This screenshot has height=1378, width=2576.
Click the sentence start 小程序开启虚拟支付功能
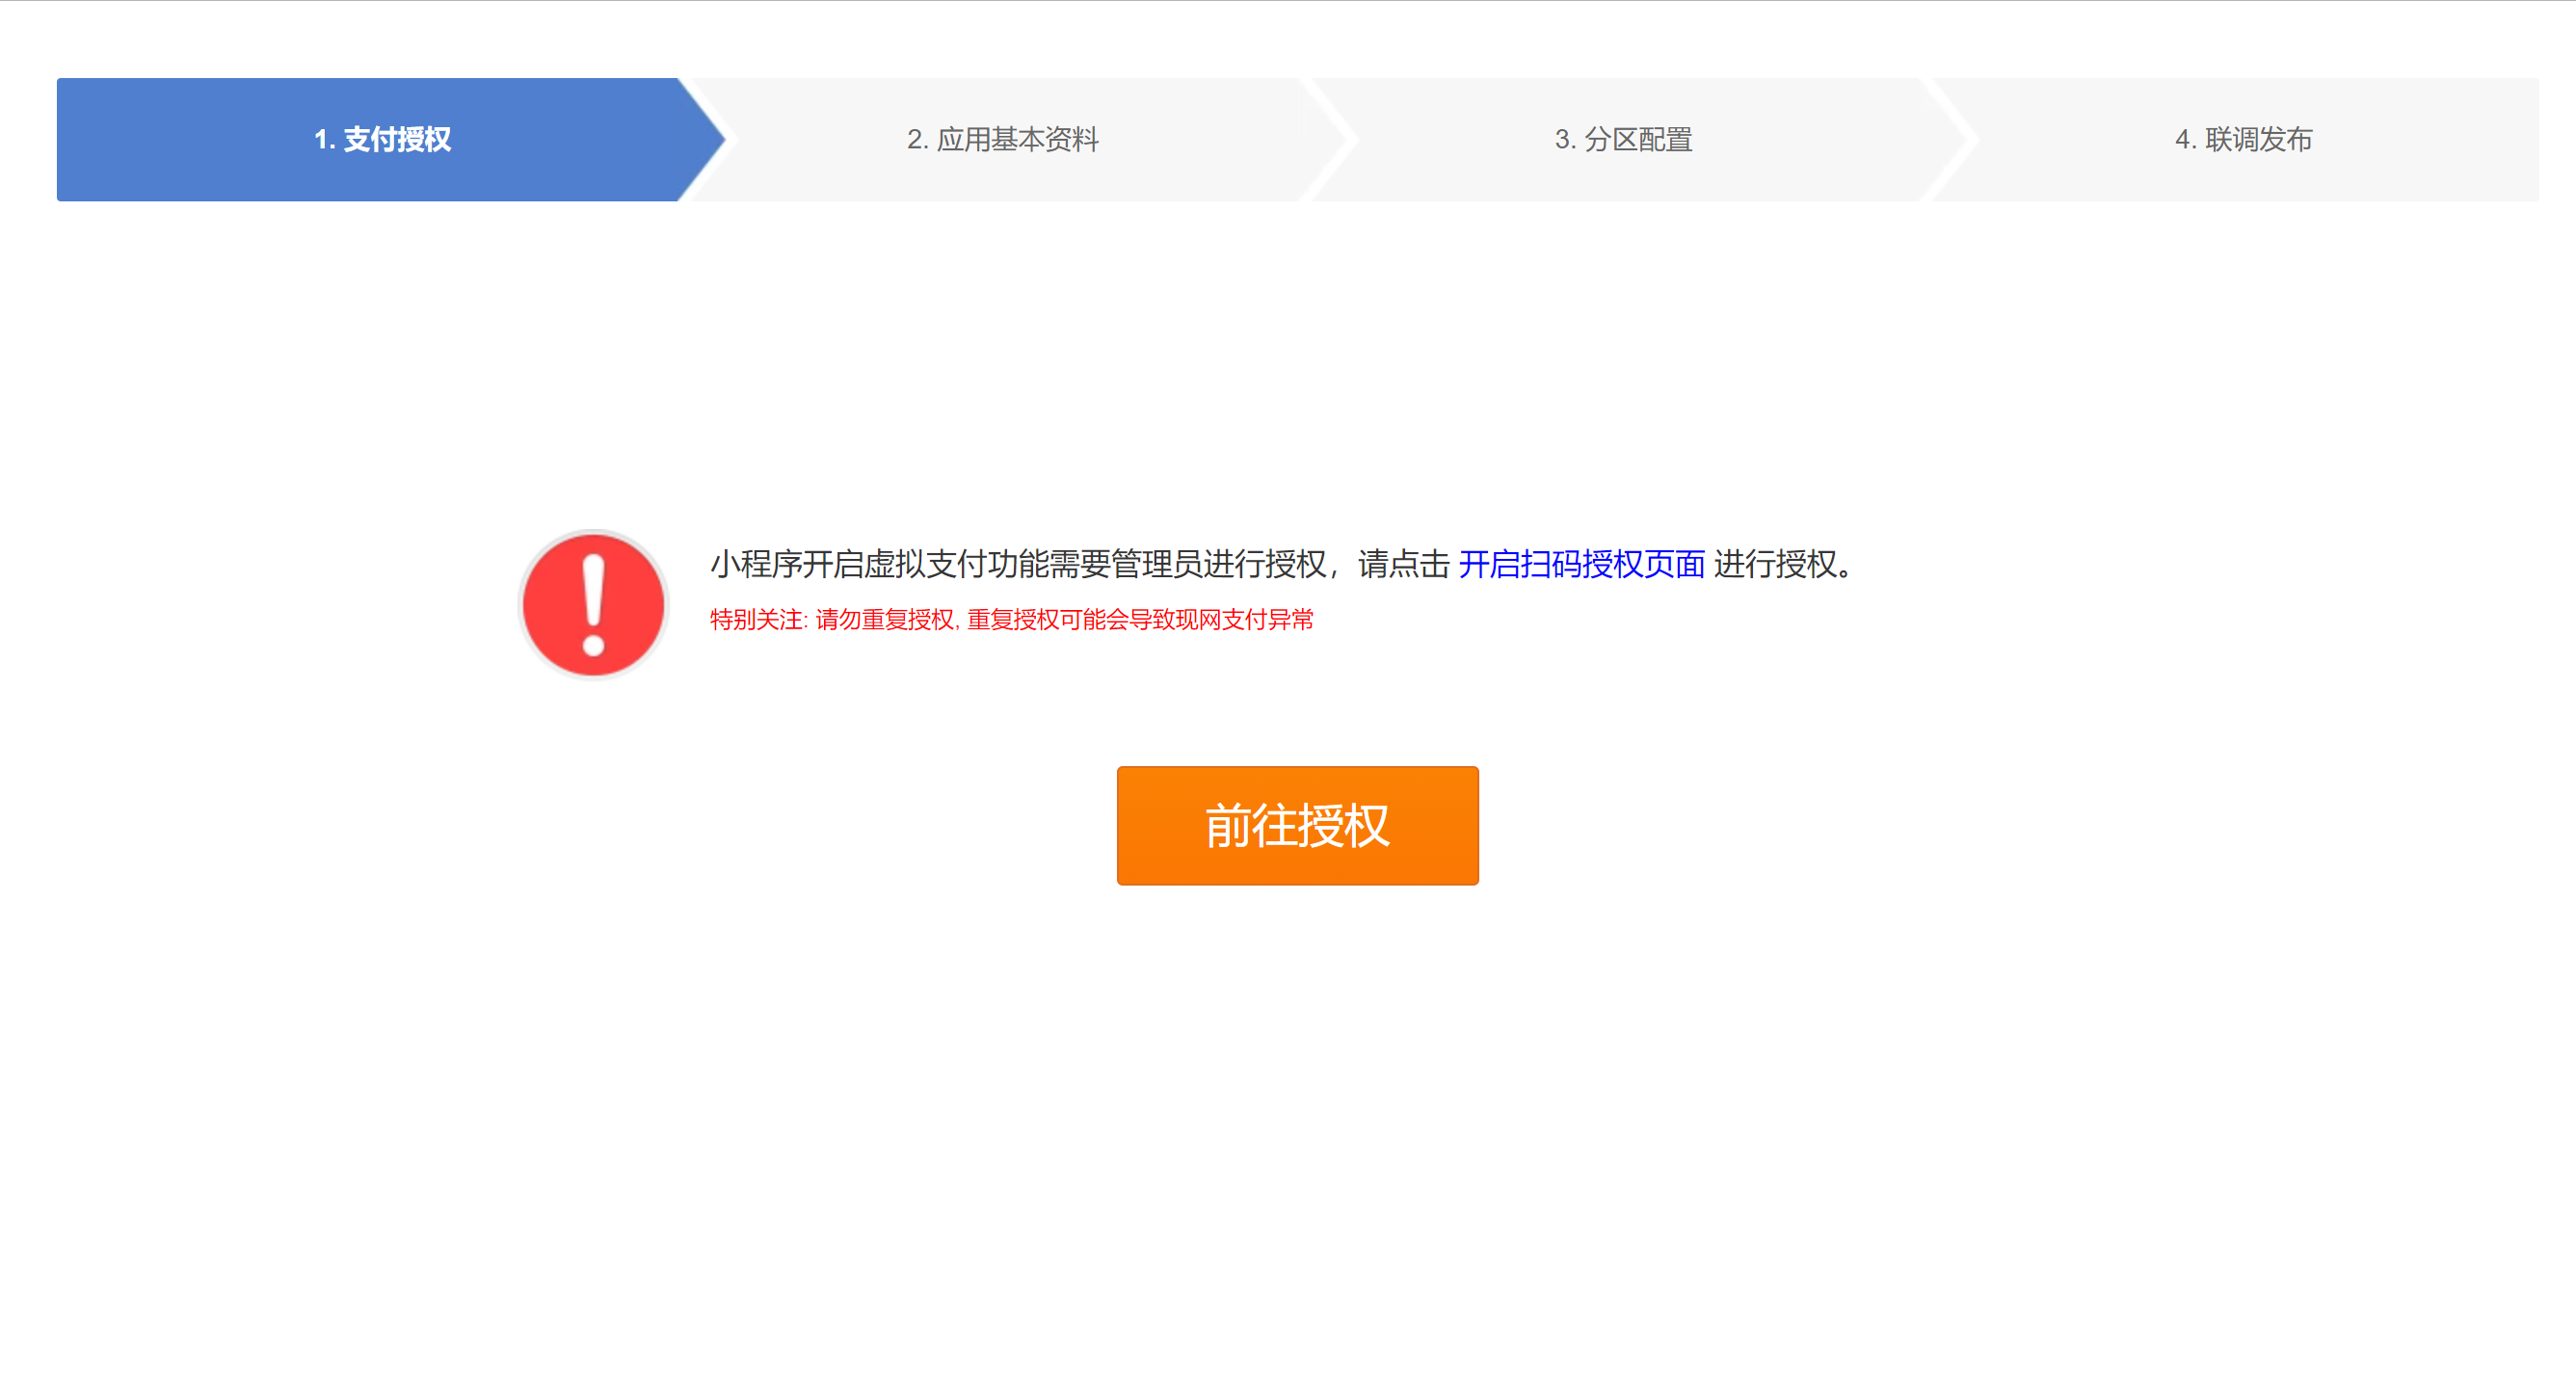click(878, 564)
